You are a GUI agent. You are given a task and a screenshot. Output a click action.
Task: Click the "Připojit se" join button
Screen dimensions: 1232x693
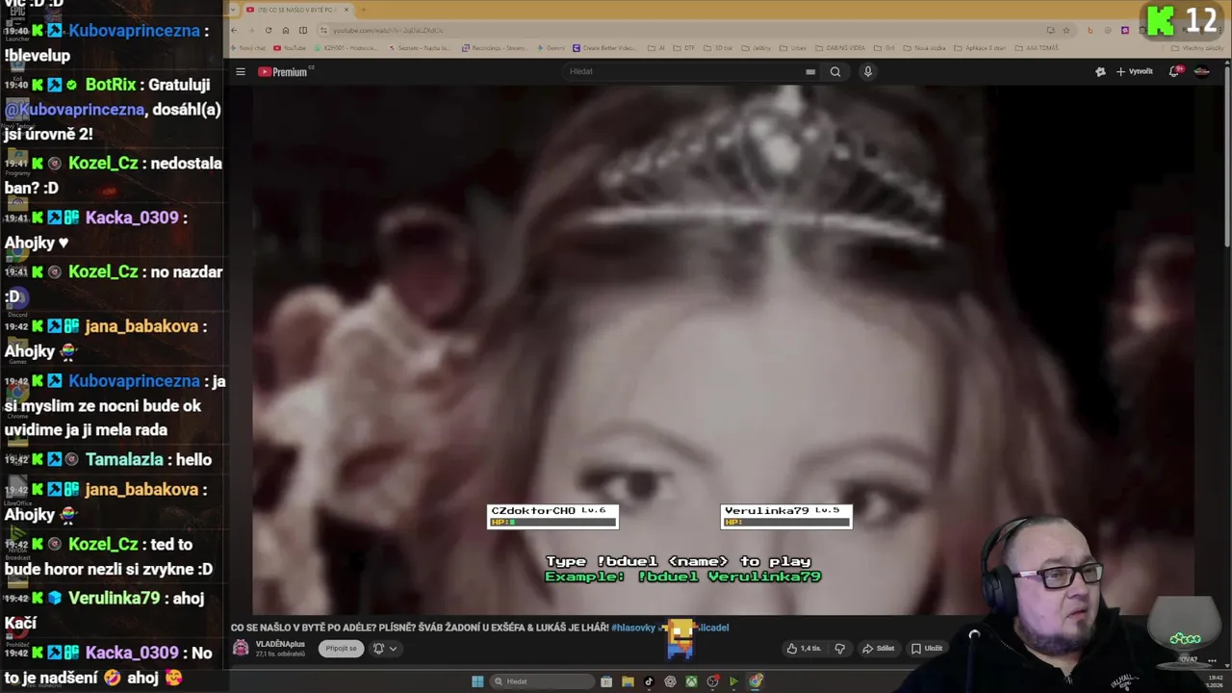coord(341,649)
